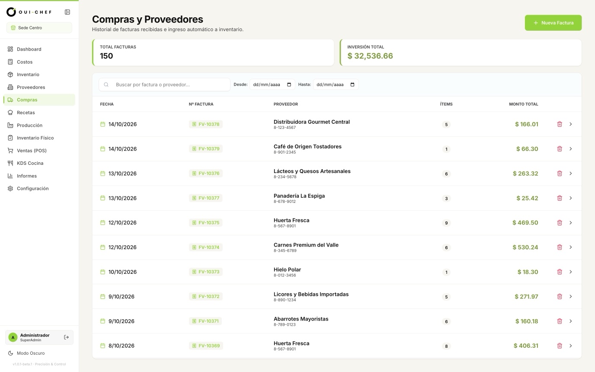Open Sede Centro location selector
The height and width of the screenshot is (372, 595).
39,28
